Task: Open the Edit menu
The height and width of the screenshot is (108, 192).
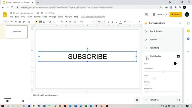Action: click(17, 17)
